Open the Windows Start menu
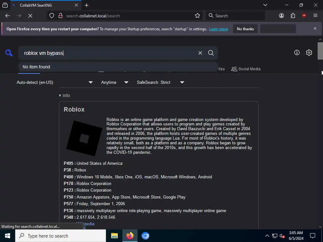 click(8, 236)
